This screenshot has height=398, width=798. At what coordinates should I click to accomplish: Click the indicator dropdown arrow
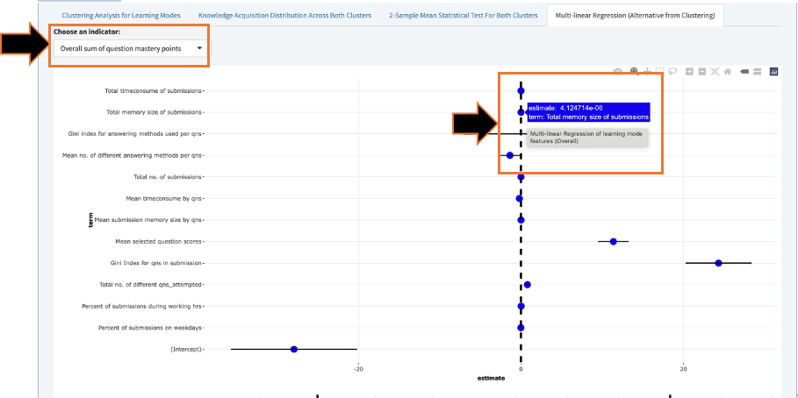point(199,48)
